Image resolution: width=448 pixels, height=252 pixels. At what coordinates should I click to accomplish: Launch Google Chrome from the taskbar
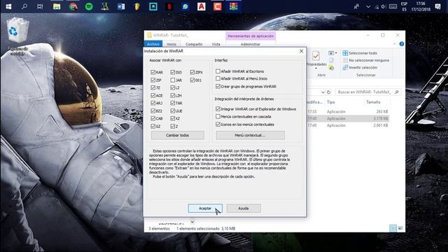click(x=73, y=6)
